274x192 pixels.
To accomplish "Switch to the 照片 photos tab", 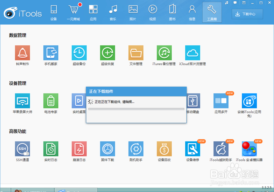I will coord(133,13).
